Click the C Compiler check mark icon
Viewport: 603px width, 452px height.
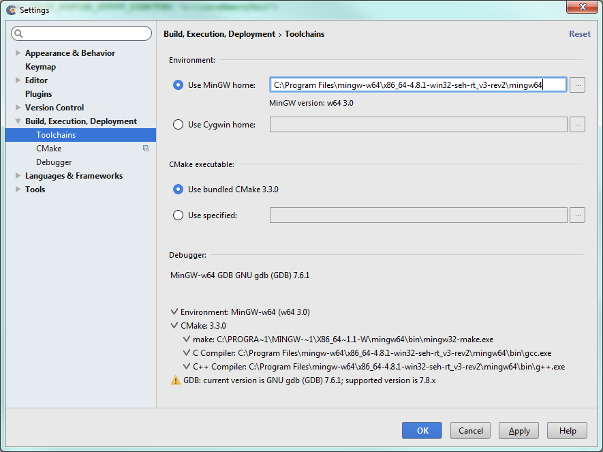[187, 352]
